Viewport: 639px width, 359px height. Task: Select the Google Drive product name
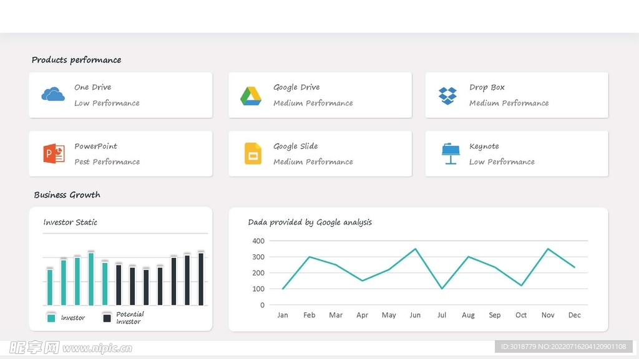pyautogui.click(x=296, y=87)
